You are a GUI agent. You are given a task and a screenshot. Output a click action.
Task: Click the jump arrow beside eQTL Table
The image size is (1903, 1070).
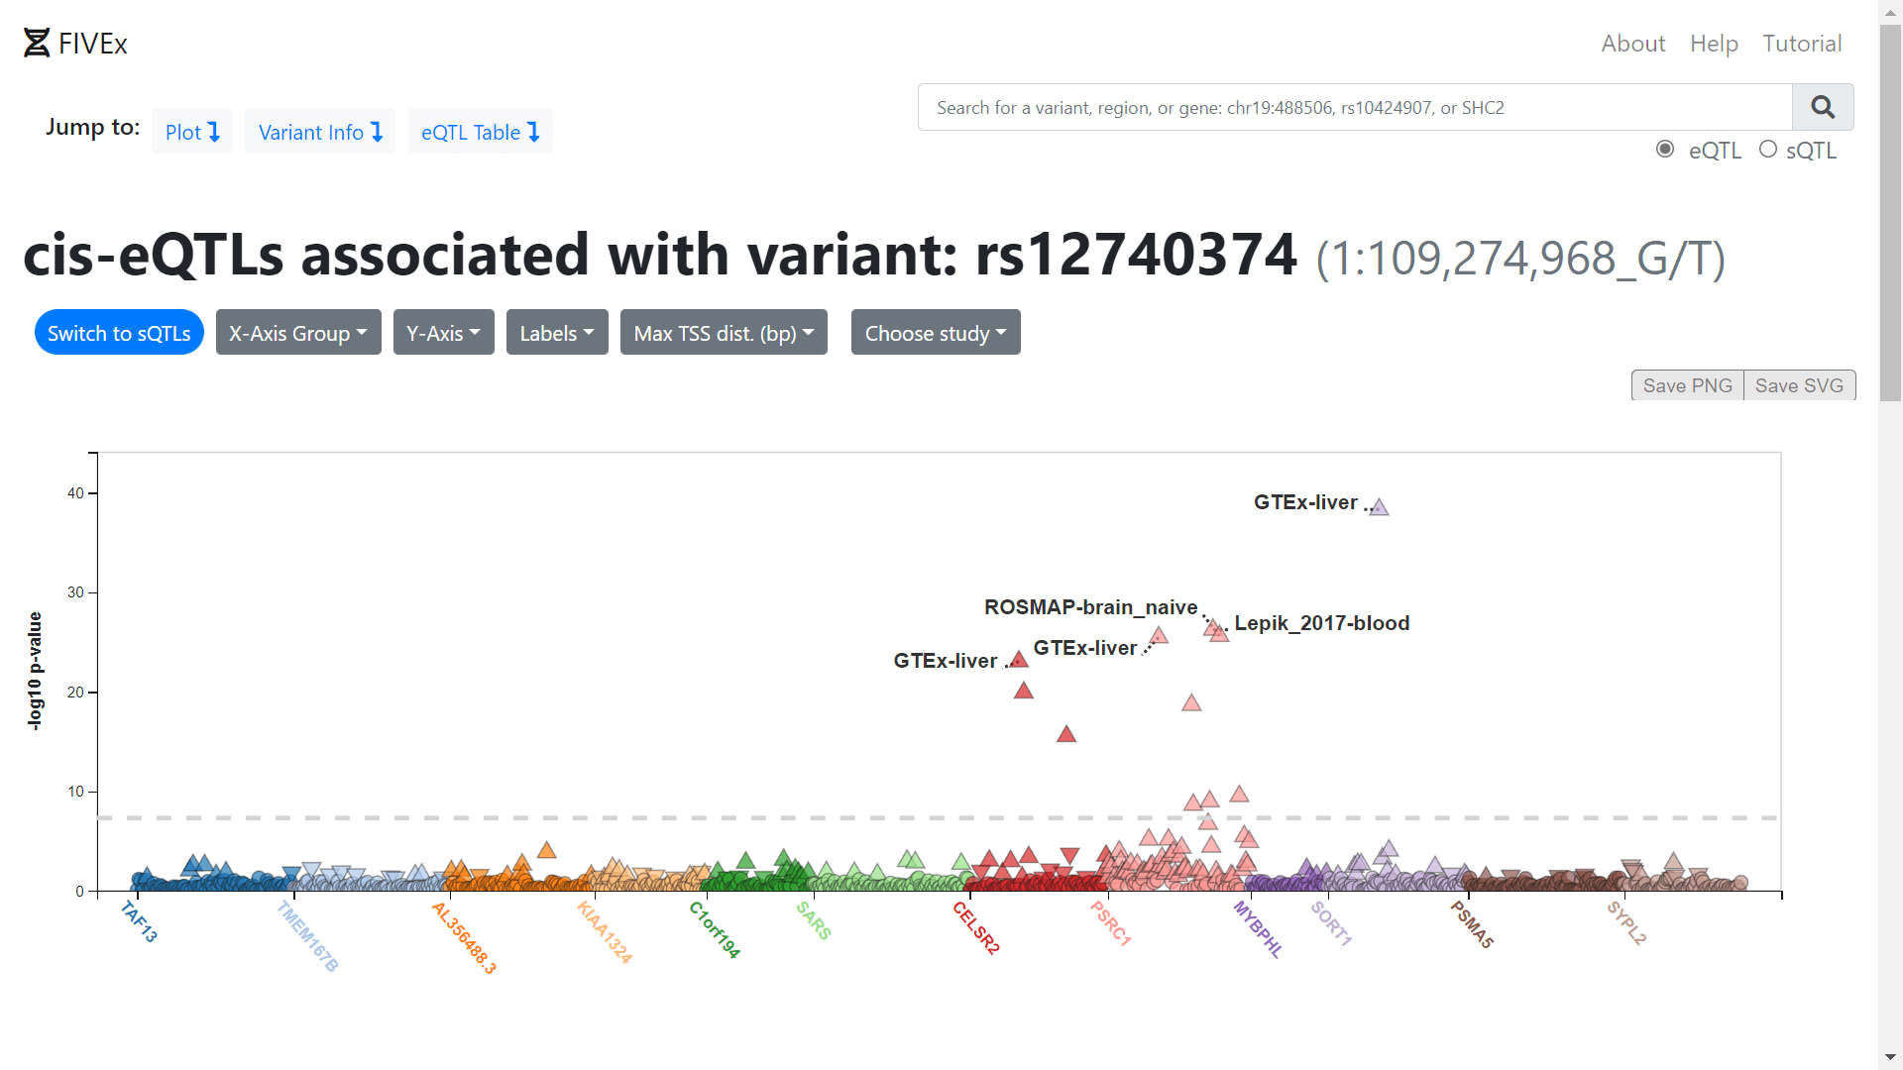tap(534, 131)
